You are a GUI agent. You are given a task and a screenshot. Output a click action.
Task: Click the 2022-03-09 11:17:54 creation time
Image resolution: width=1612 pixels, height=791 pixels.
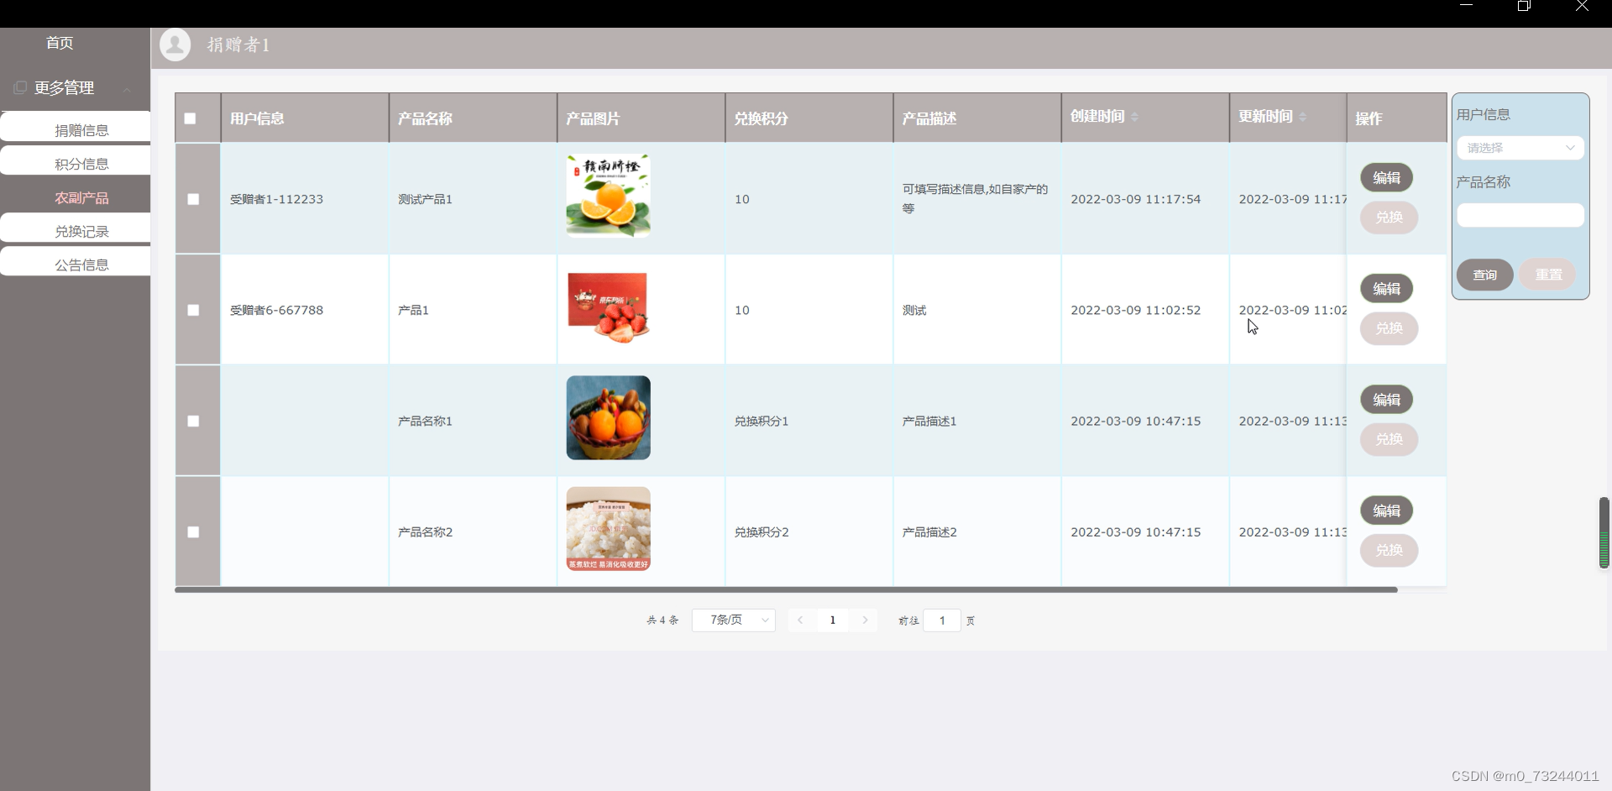[1135, 199]
